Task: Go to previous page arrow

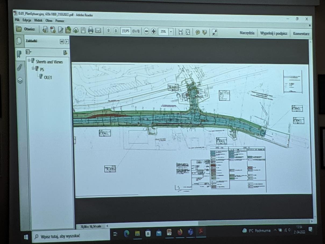Action: (x=108, y=31)
